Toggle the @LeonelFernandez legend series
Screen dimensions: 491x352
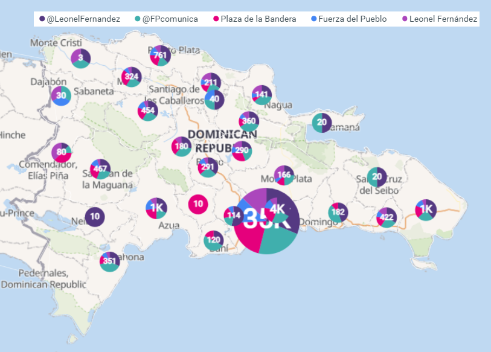[83, 19]
